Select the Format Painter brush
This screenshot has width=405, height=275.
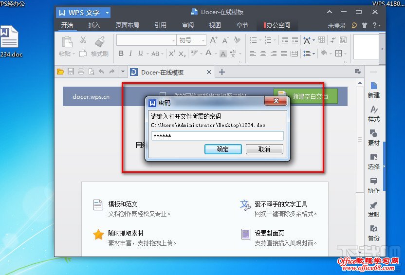tap(100, 41)
